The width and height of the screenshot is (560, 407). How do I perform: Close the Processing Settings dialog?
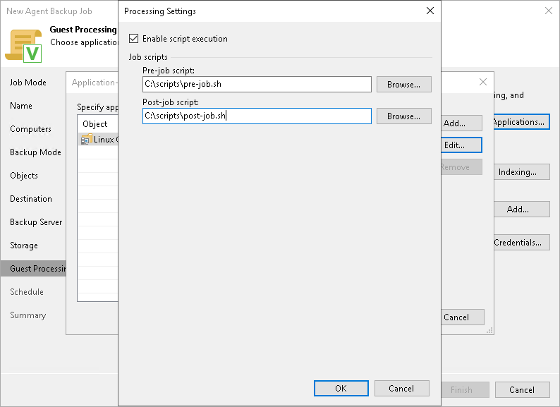tap(430, 11)
